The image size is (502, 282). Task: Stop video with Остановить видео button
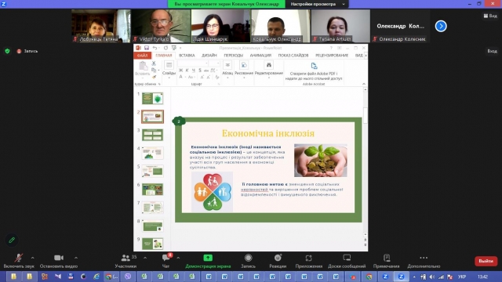coord(59,261)
